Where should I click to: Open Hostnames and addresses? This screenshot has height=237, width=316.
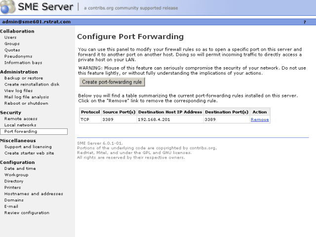pos(34,194)
